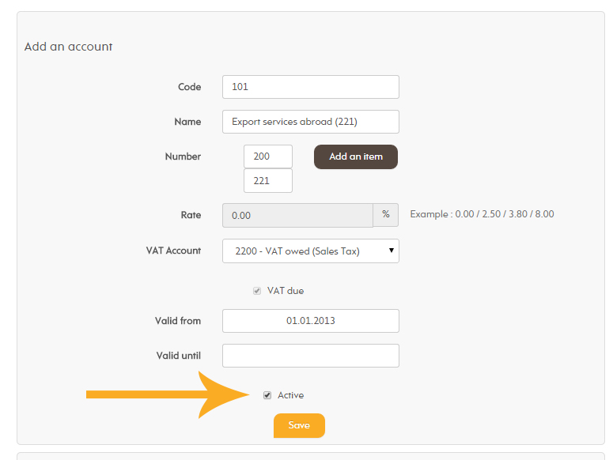Click the Number label

coord(183,156)
